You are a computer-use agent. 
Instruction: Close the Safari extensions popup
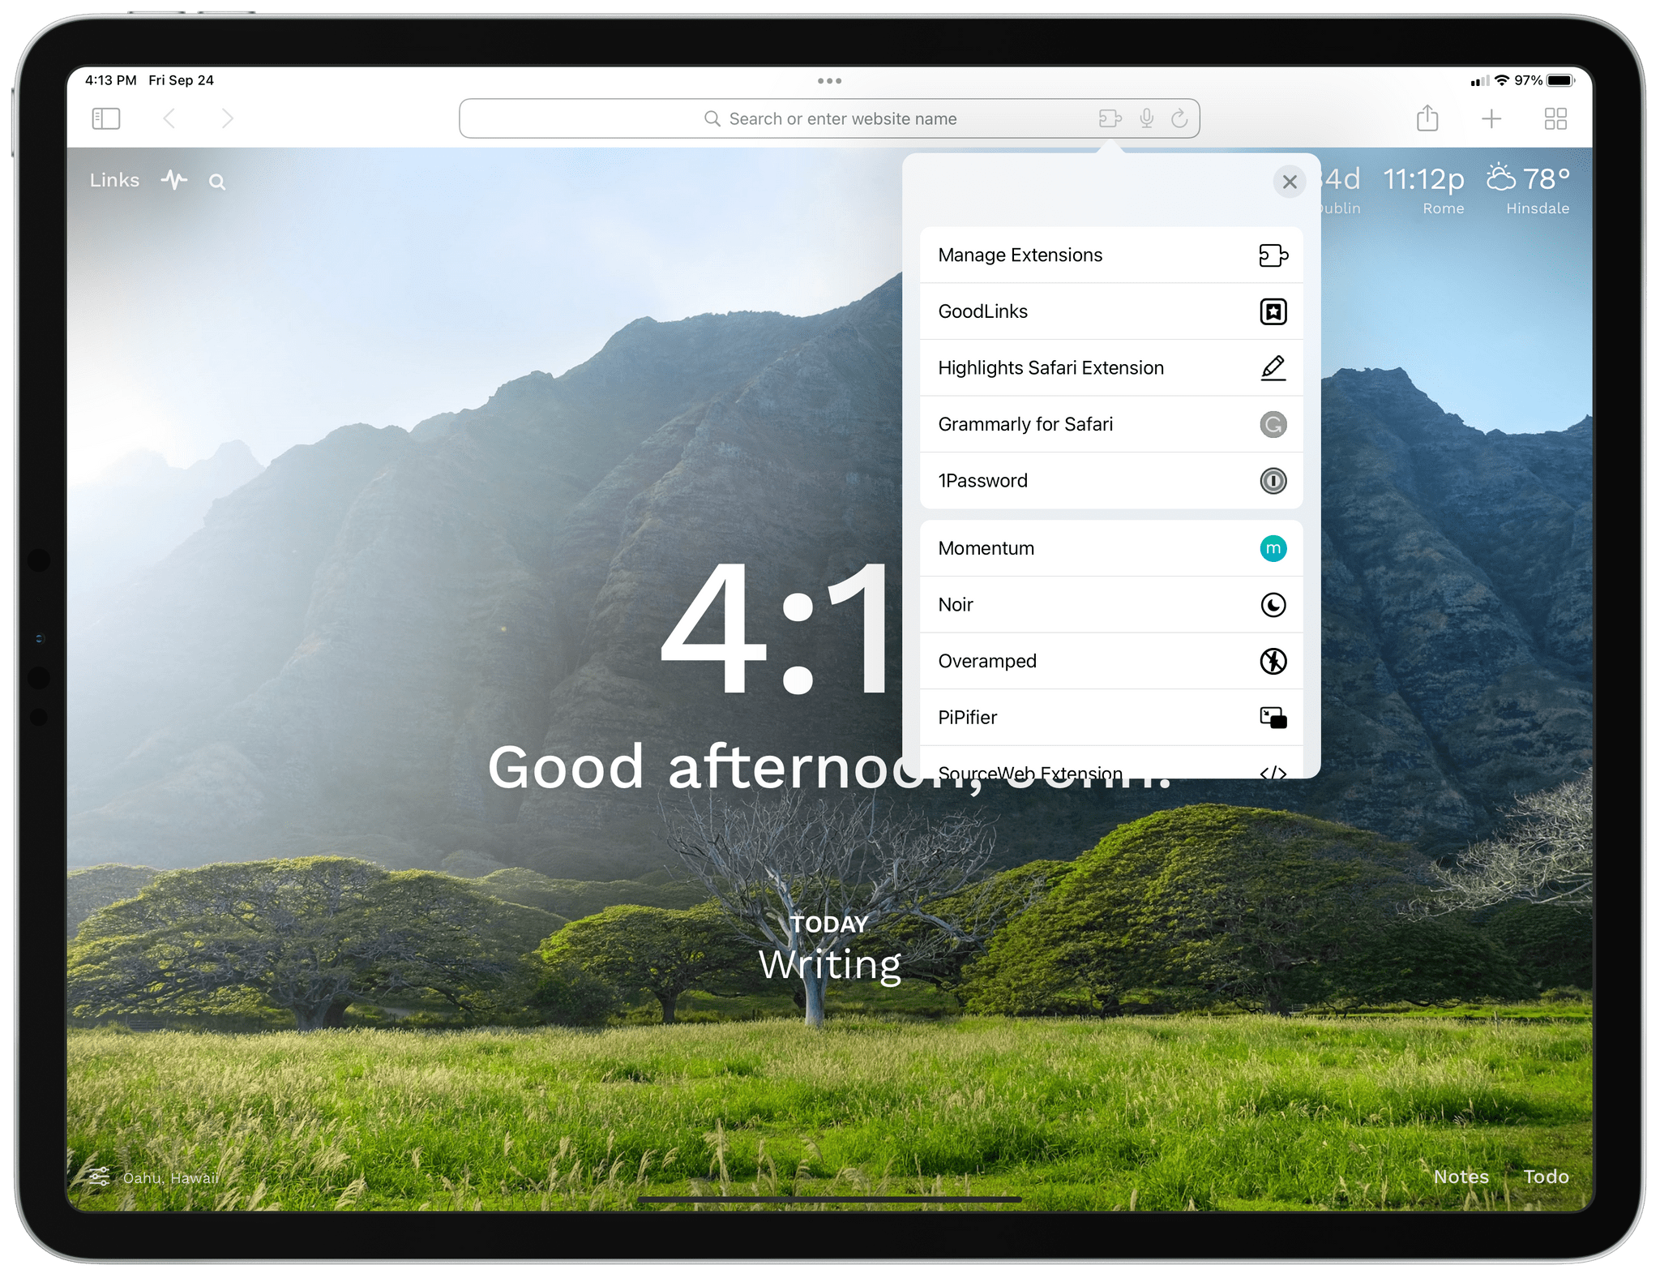click(1290, 181)
